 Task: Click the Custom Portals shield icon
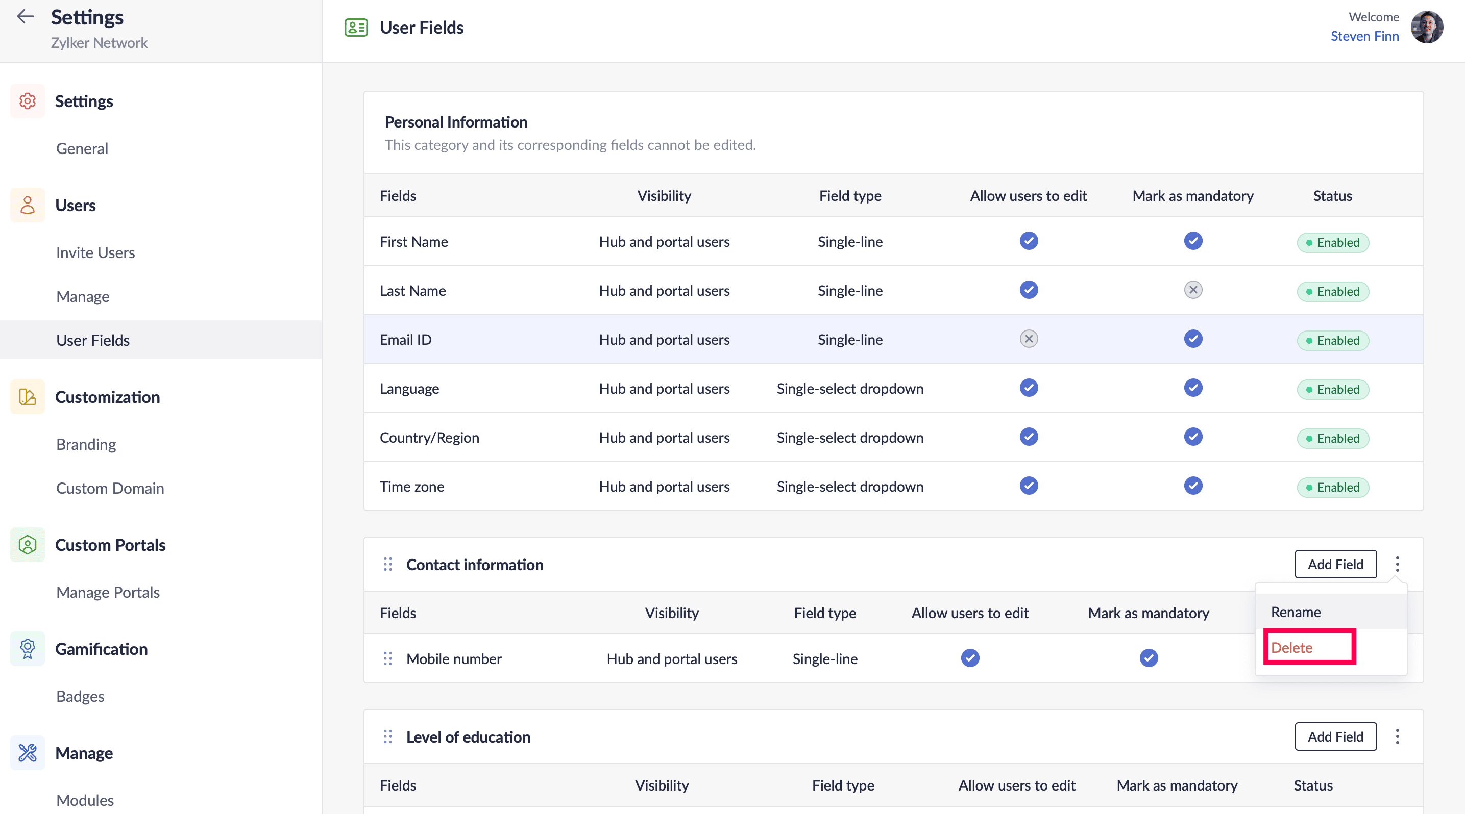(27, 545)
